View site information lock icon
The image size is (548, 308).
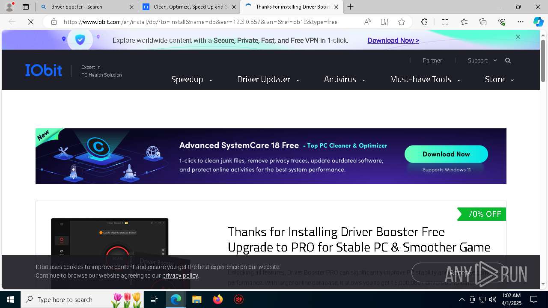coord(54,22)
